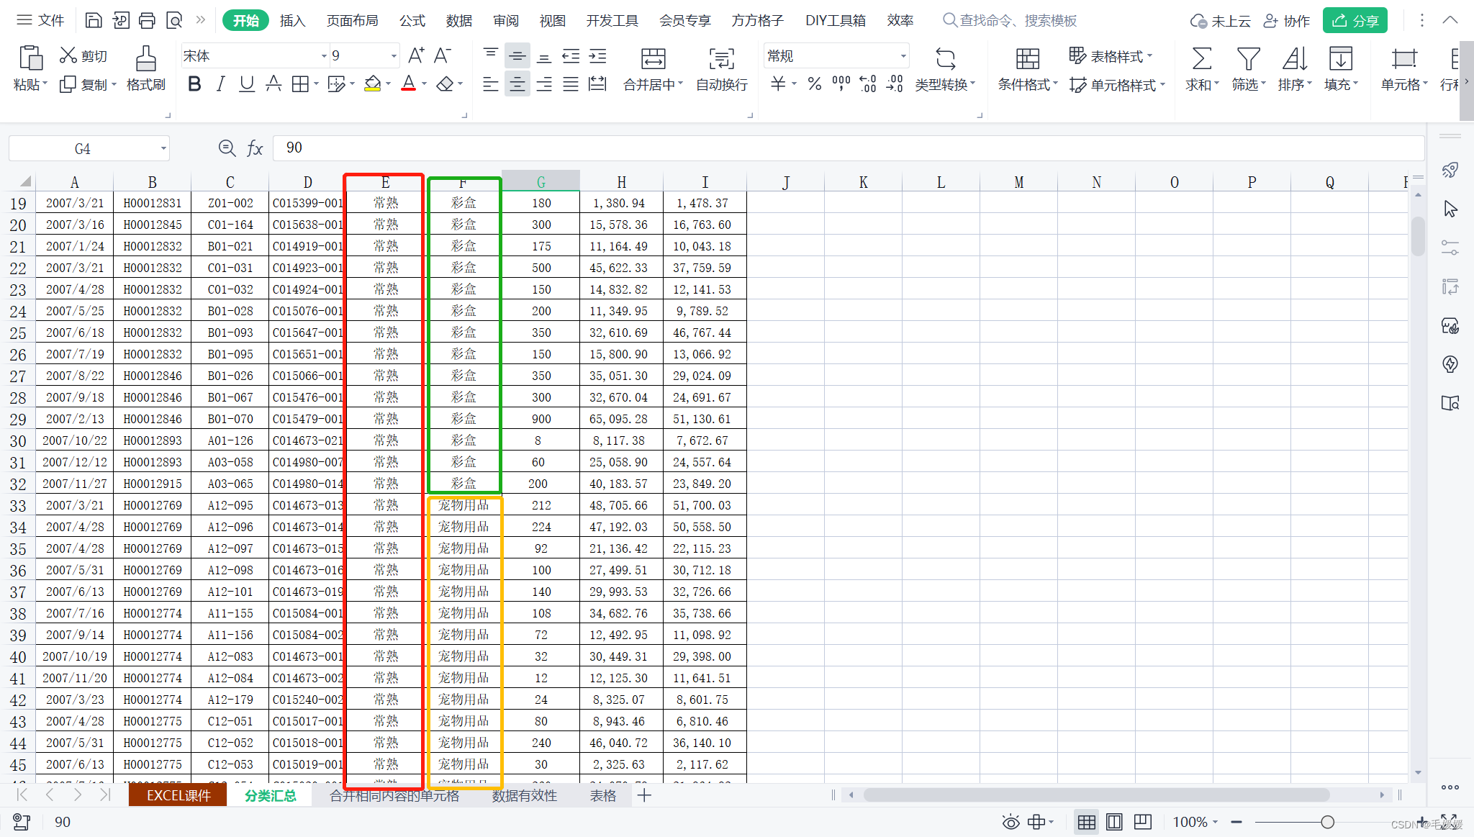Expand the number format dropdown (常规)
The height and width of the screenshot is (837, 1474).
point(903,56)
